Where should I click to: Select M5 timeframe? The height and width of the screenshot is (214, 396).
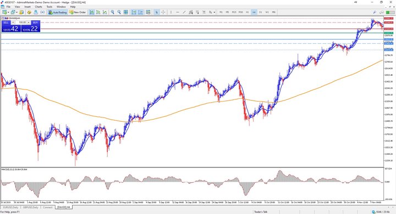coord(227,12)
